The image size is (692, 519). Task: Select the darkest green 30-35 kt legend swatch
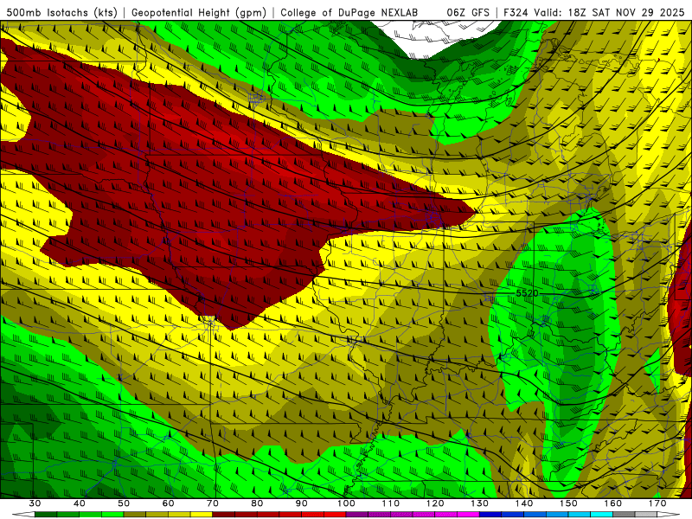46,515
